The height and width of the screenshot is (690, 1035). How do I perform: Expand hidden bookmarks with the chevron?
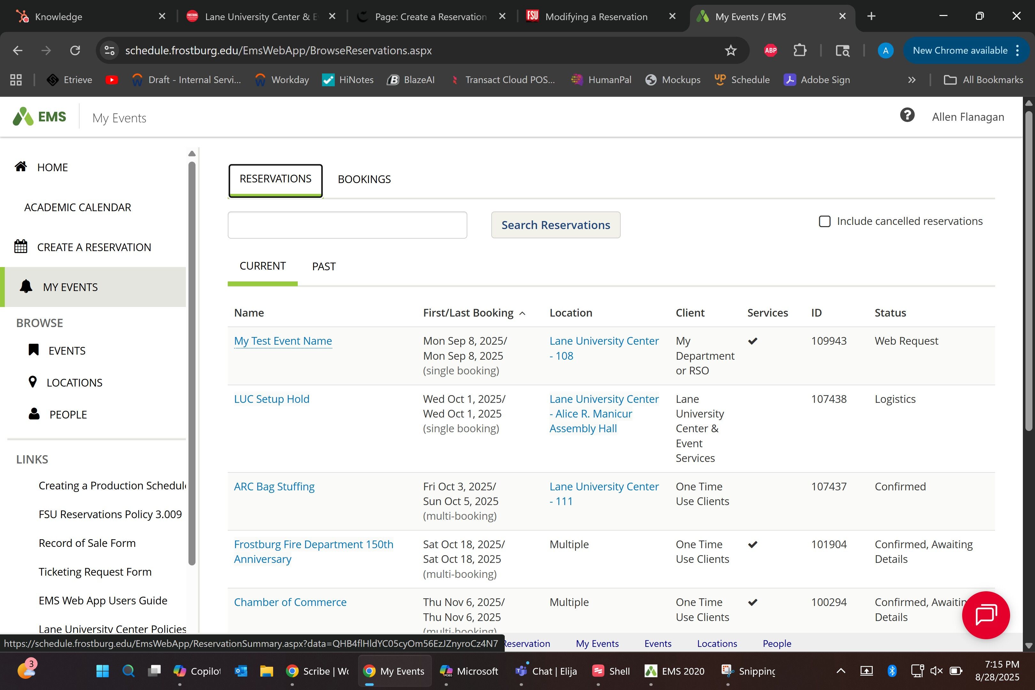click(x=911, y=80)
